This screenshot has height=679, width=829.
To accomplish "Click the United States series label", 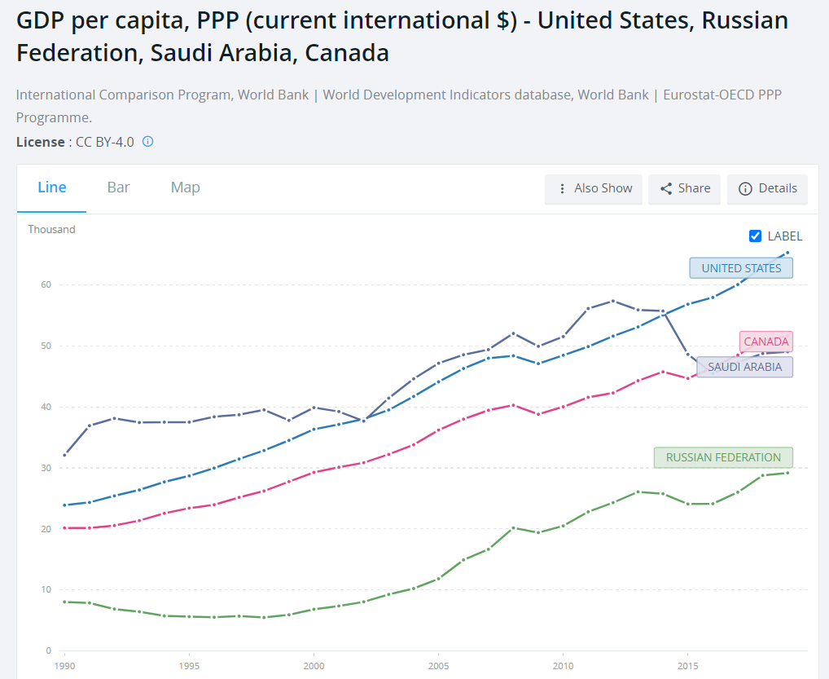I will 741,268.
